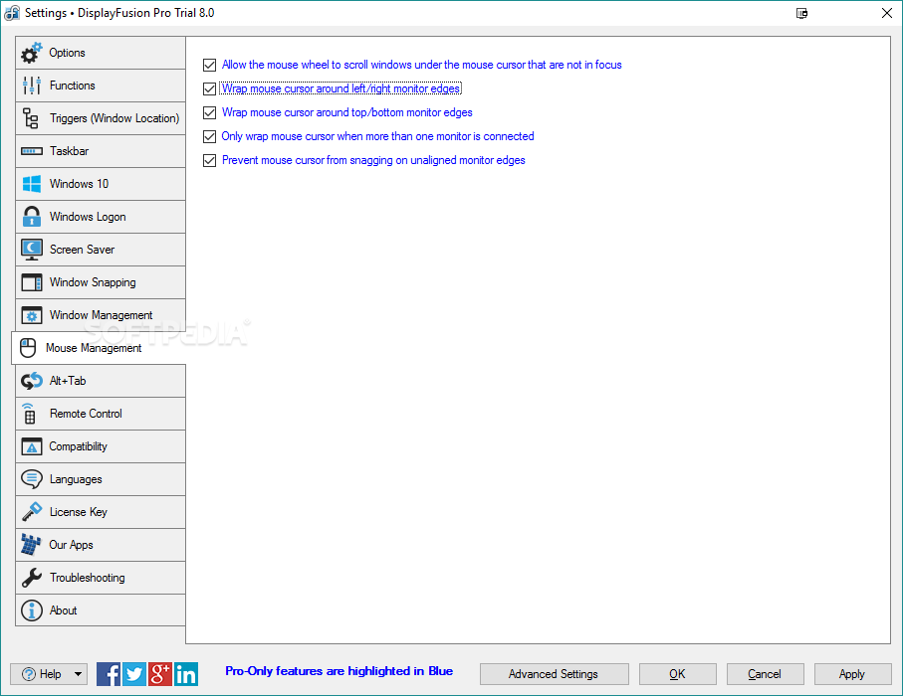
Task: Open the Taskbar settings tab
Action: (x=101, y=151)
